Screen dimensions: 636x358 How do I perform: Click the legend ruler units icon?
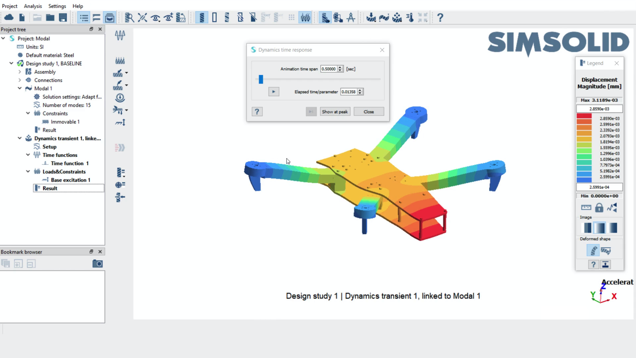pyautogui.click(x=586, y=208)
